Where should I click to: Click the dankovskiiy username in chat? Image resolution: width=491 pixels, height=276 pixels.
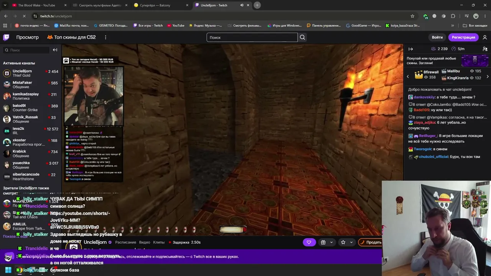click(424, 97)
